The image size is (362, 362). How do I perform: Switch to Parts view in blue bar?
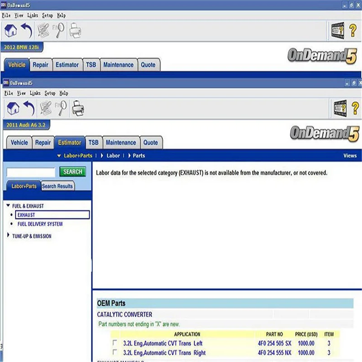[x=139, y=156]
